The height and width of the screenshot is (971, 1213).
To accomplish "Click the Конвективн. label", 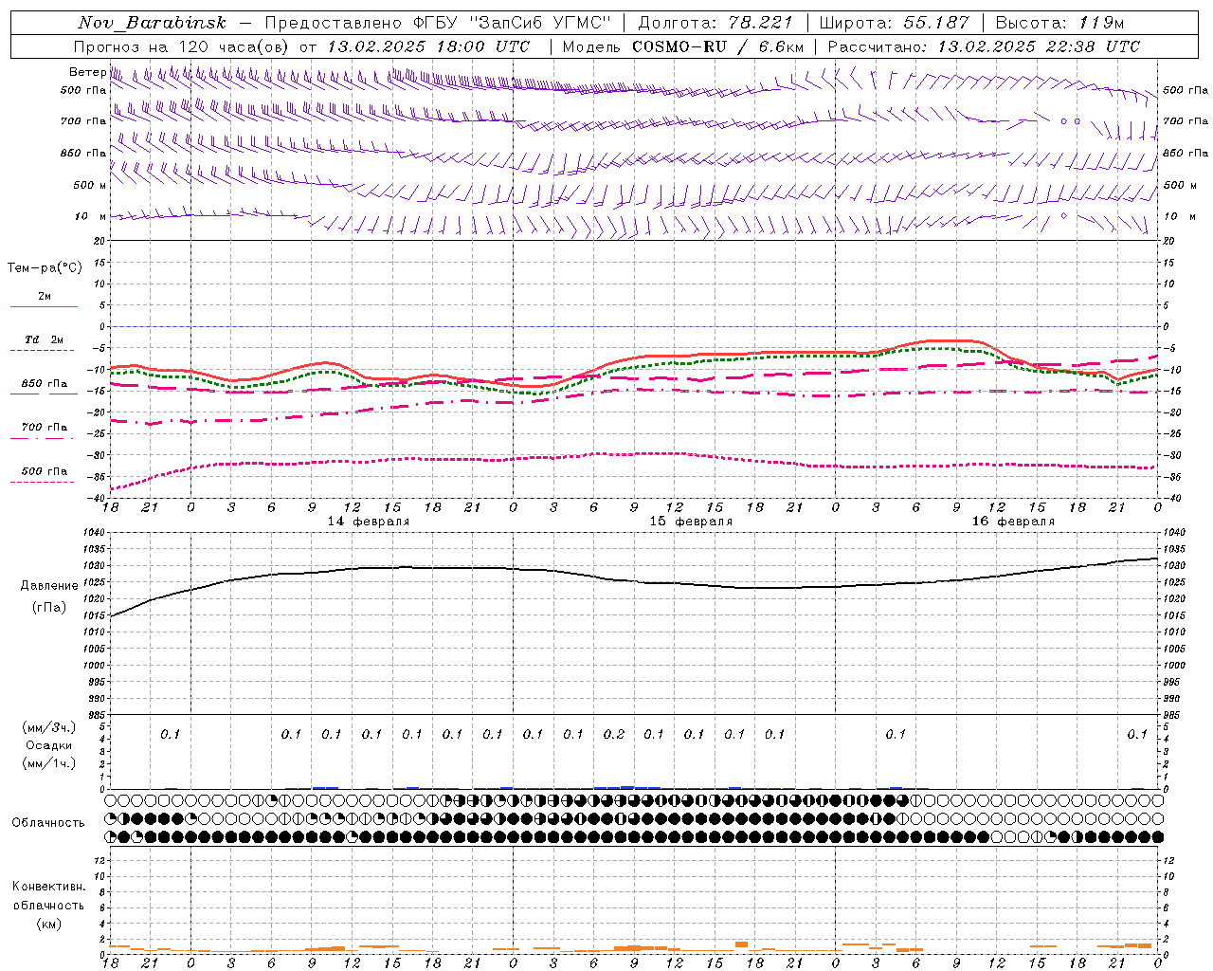I will tap(48, 887).
